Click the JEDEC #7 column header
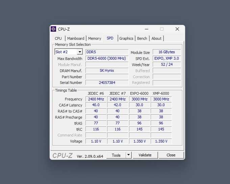This screenshot has height=184, width=230. (118, 93)
